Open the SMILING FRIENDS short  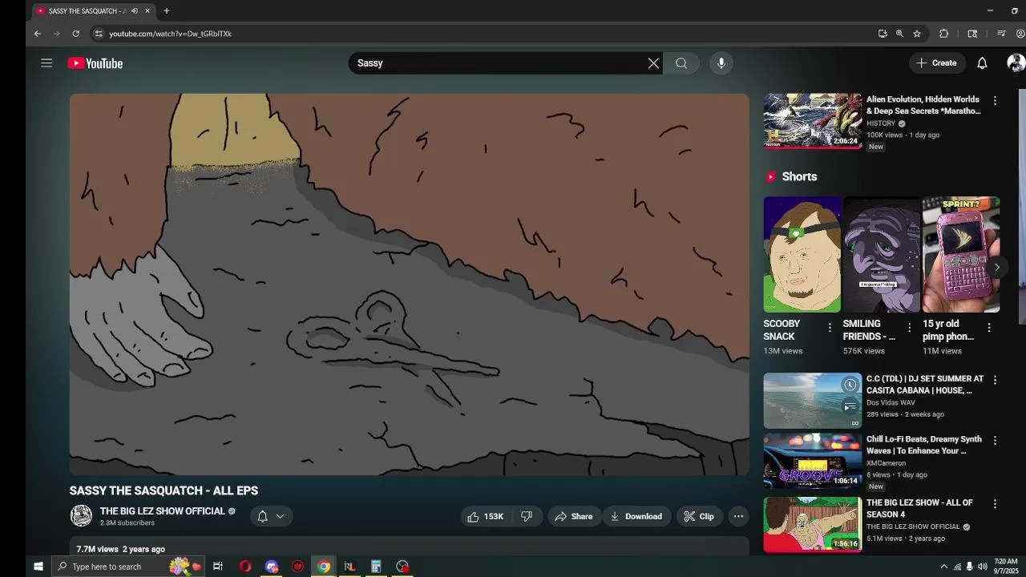point(882,255)
